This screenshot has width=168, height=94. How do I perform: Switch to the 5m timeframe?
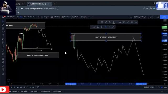click(18, 17)
